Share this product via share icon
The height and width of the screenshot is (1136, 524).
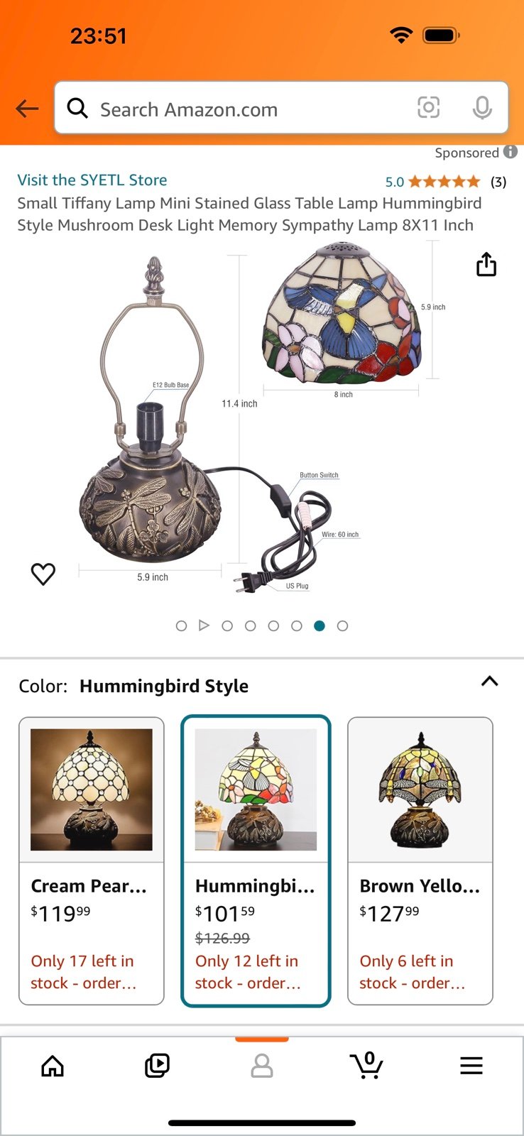pyautogui.click(x=486, y=264)
